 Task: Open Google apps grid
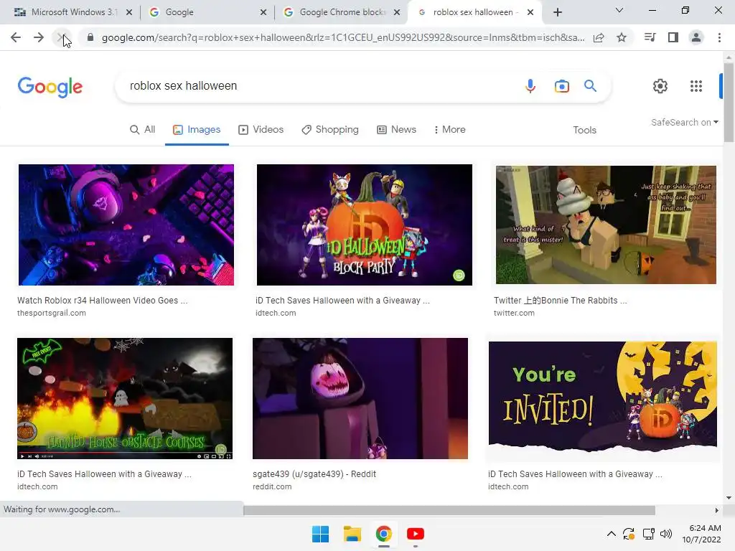[x=696, y=86]
